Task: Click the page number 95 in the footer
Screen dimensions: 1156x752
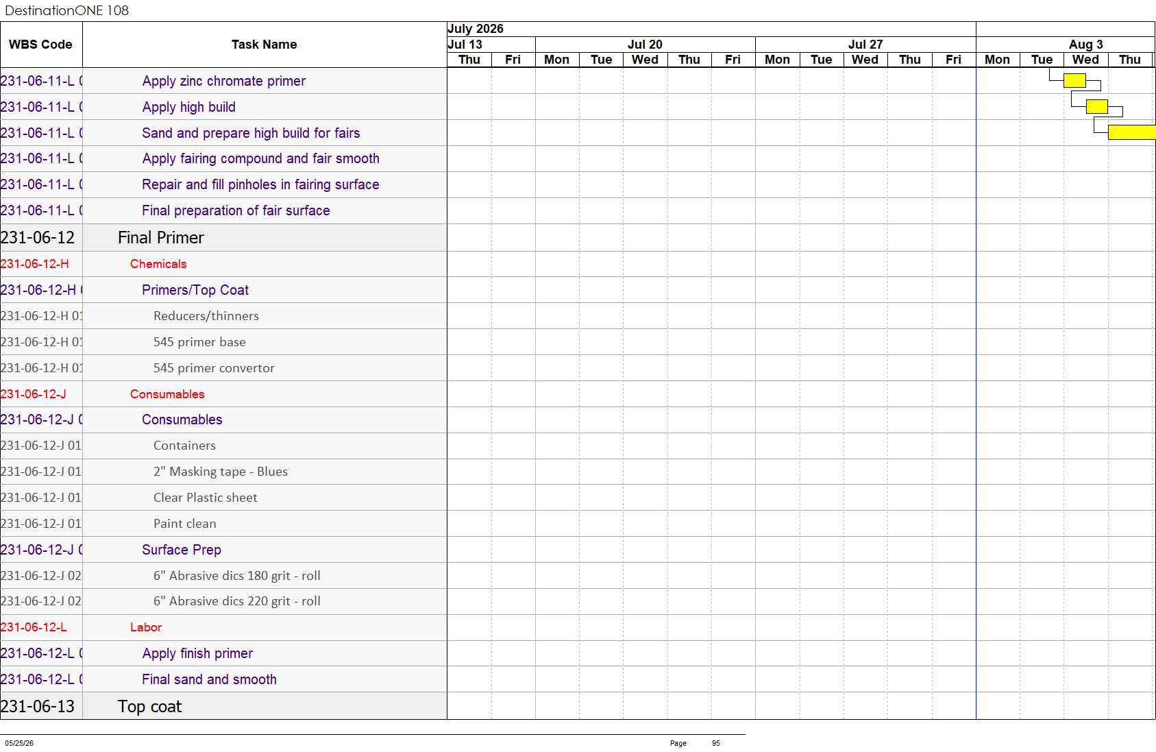Action: tap(716, 743)
